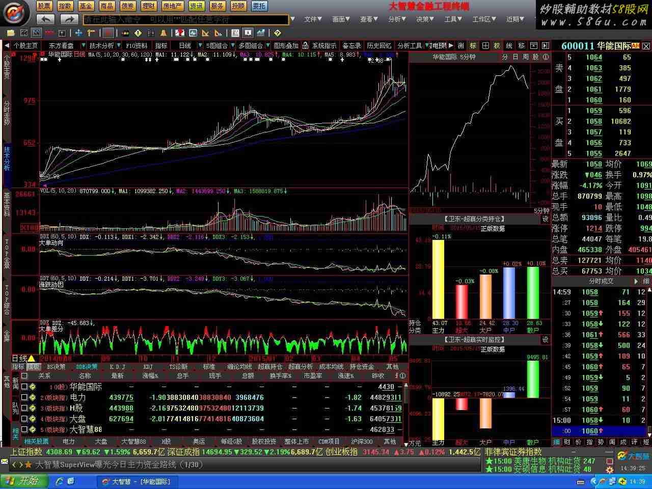Open the 分析 dropdown menu
The image size is (652, 489).
click(397, 19)
